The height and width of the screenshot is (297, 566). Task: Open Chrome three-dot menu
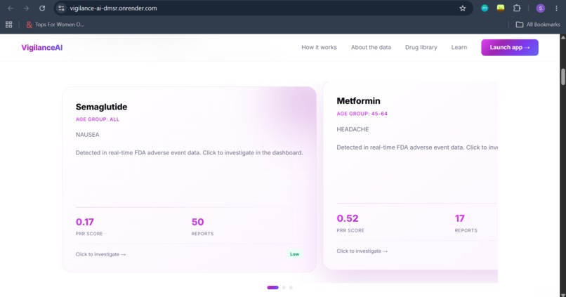(556, 8)
